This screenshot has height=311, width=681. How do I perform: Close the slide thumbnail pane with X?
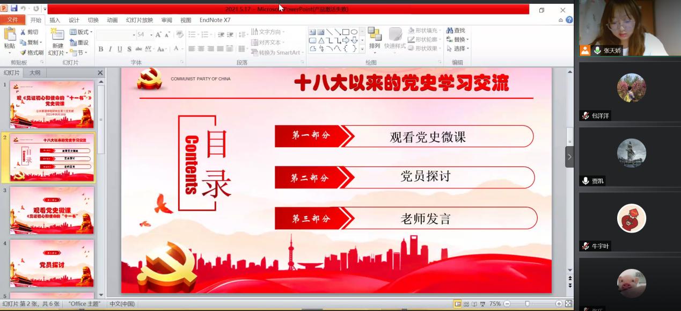tap(100, 73)
